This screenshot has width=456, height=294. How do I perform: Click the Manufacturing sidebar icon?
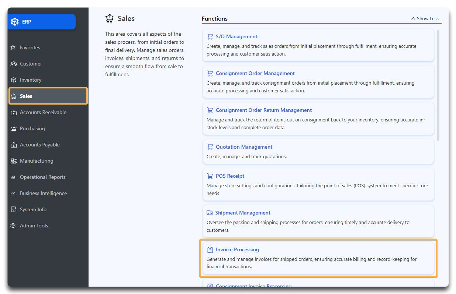(x=14, y=161)
